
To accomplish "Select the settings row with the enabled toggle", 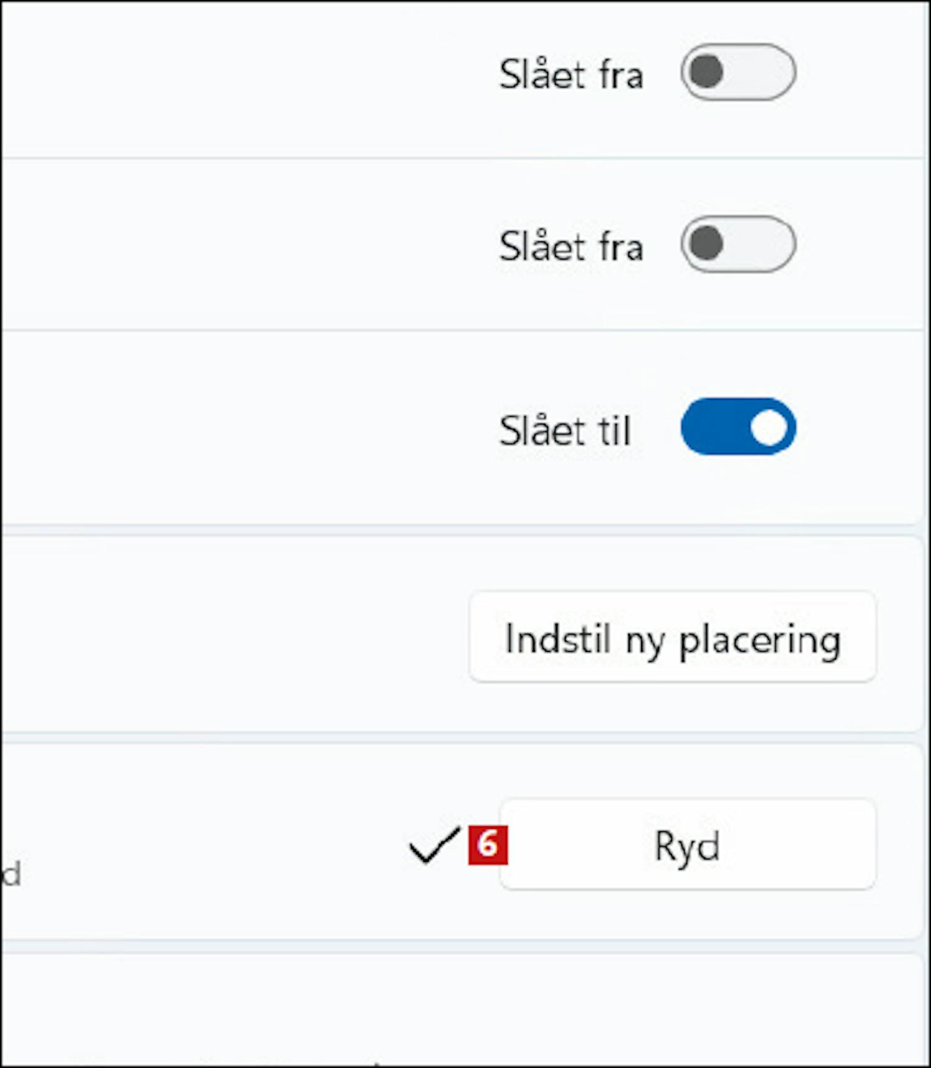I will tap(463, 428).
